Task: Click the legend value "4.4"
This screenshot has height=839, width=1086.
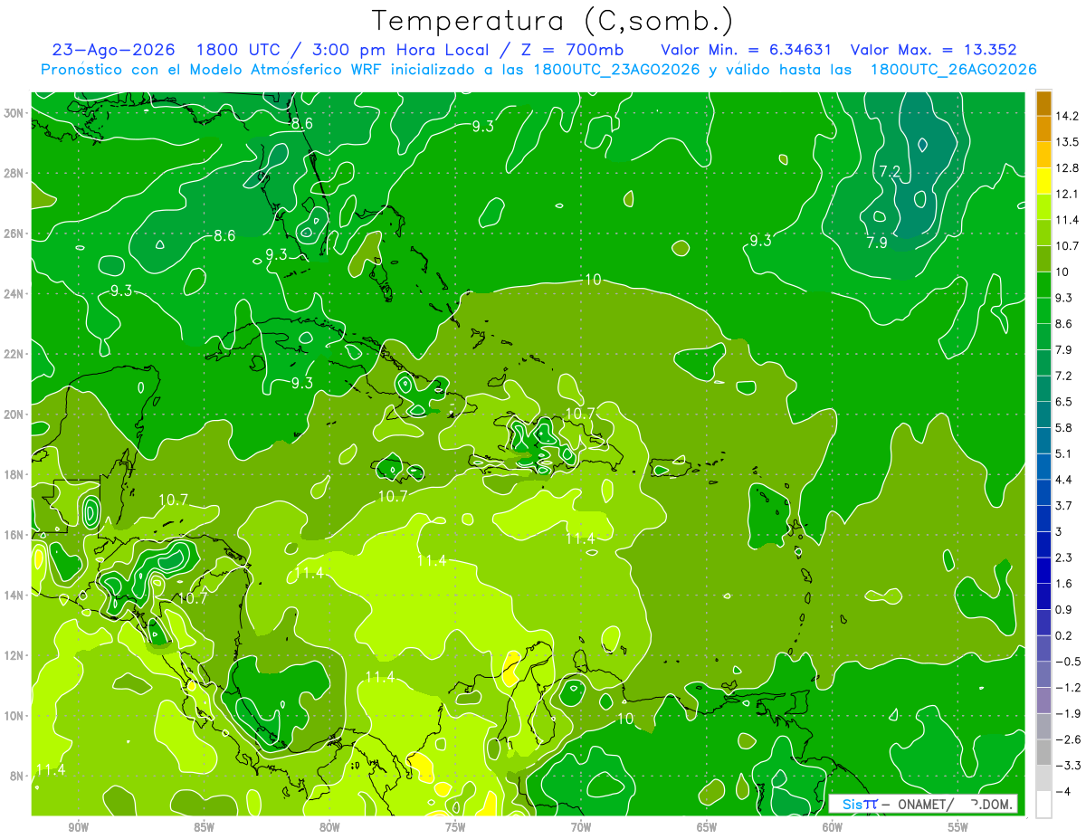Action: (1063, 480)
